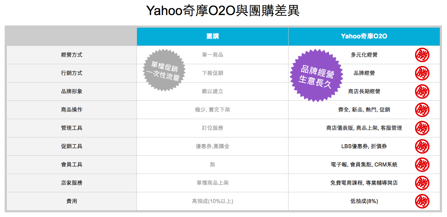This screenshot has height=217, width=447.
Task: Click the red 勝 stamp in 店家服務 row
Action: pos(422,183)
